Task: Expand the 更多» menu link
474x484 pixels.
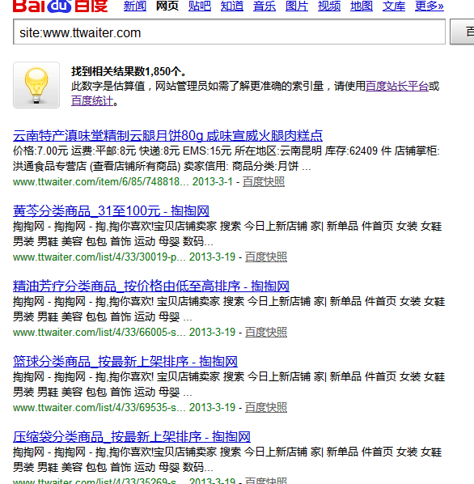Action: (x=430, y=6)
